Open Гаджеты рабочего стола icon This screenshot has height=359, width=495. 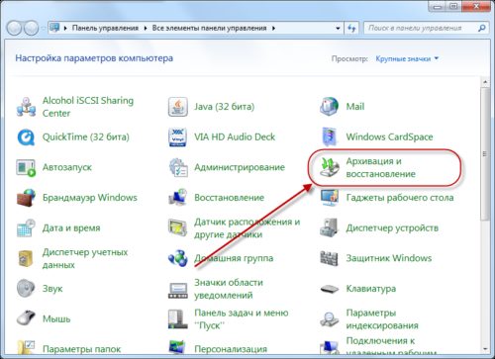click(x=329, y=198)
